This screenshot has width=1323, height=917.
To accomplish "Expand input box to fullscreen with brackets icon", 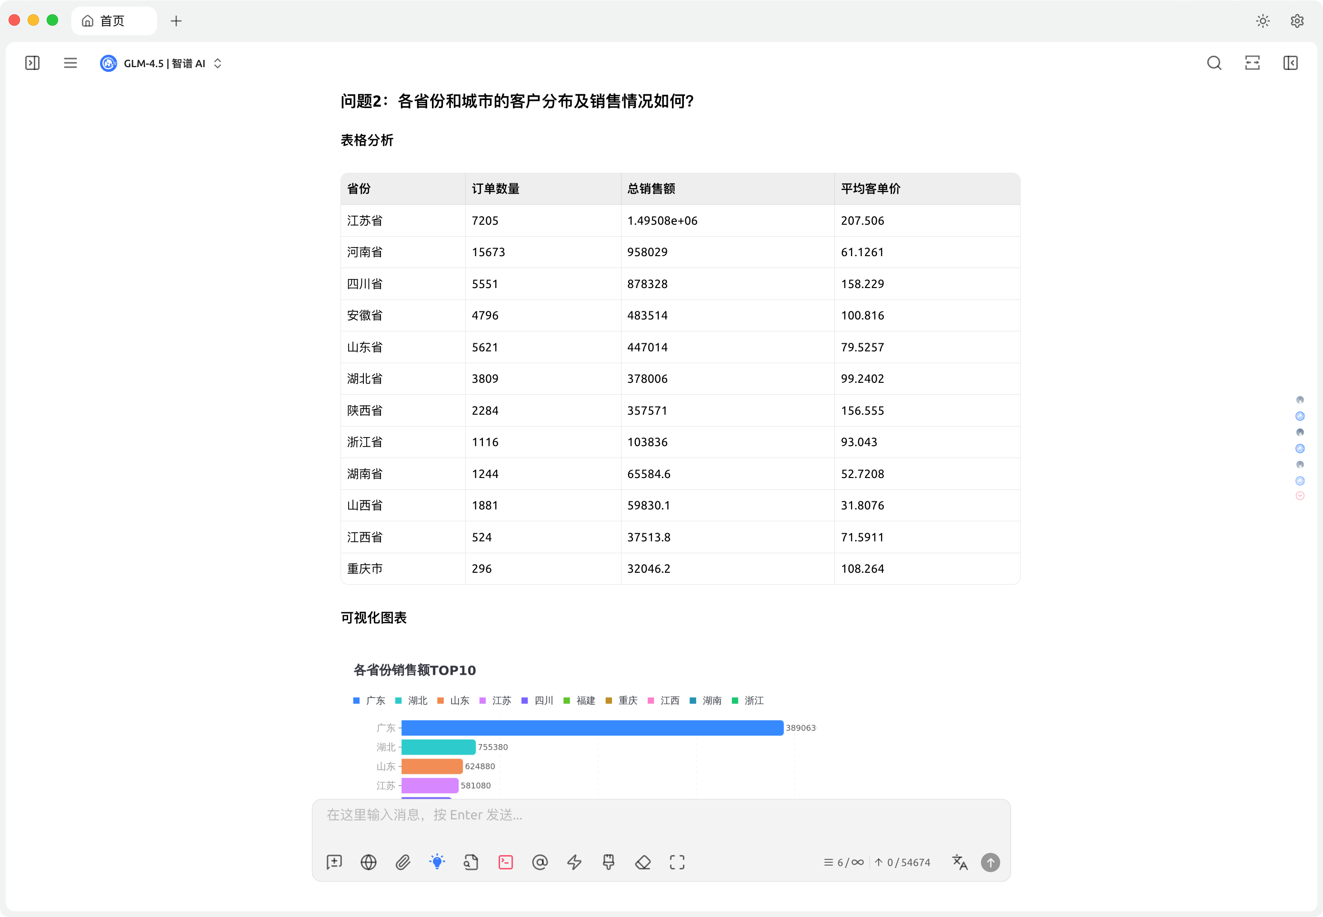I will pyautogui.click(x=677, y=862).
